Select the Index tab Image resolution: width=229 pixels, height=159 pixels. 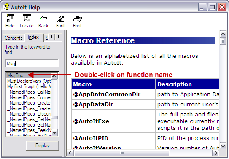click(34, 38)
